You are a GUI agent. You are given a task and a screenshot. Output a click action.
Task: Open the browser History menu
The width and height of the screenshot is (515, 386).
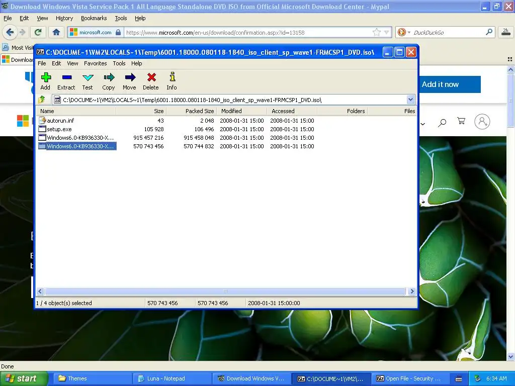click(64, 19)
